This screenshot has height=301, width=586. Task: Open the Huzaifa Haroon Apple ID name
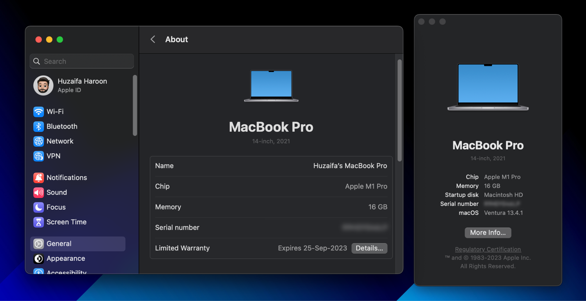click(x=82, y=81)
